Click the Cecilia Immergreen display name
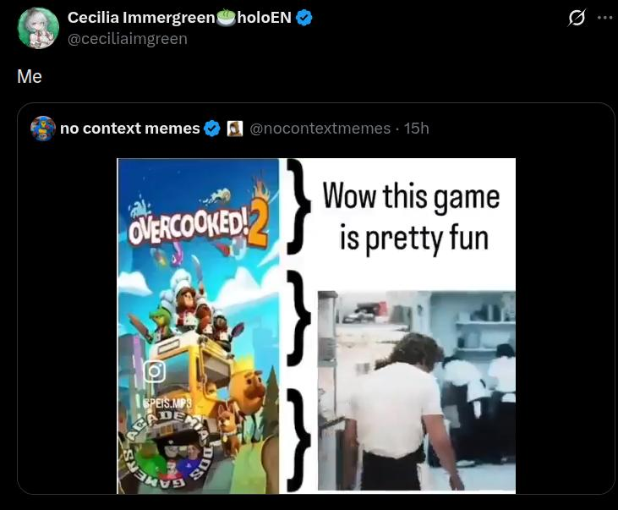 (x=141, y=18)
